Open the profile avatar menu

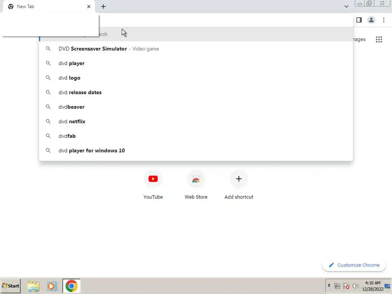371,20
